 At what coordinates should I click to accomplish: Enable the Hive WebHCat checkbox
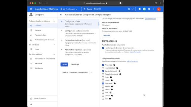[103, 68]
